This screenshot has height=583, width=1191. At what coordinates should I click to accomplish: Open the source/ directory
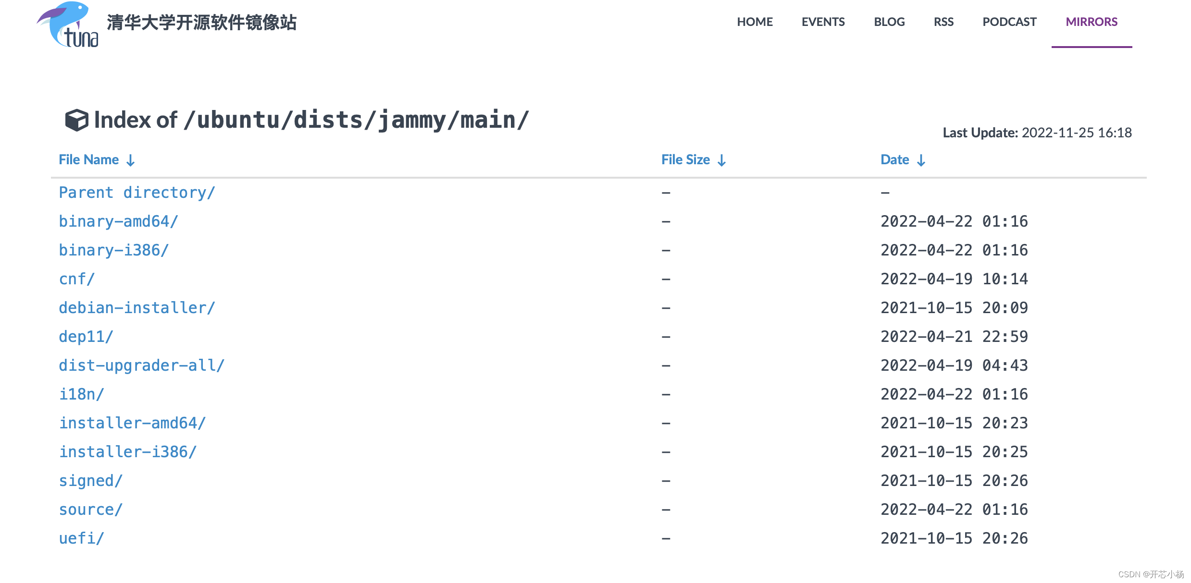pos(91,510)
